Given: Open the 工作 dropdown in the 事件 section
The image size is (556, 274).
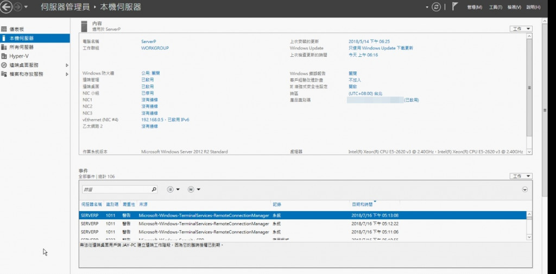Looking at the screenshot, I should coord(521,176).
